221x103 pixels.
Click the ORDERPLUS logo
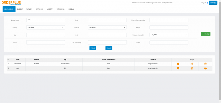(x=11, y=3)
